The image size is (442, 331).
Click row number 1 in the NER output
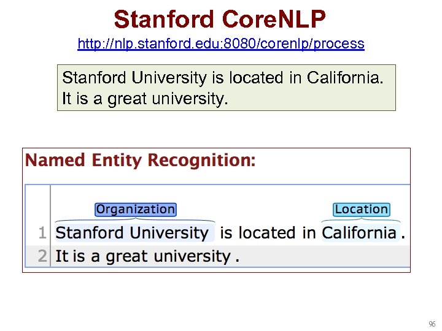click(42, 233)
